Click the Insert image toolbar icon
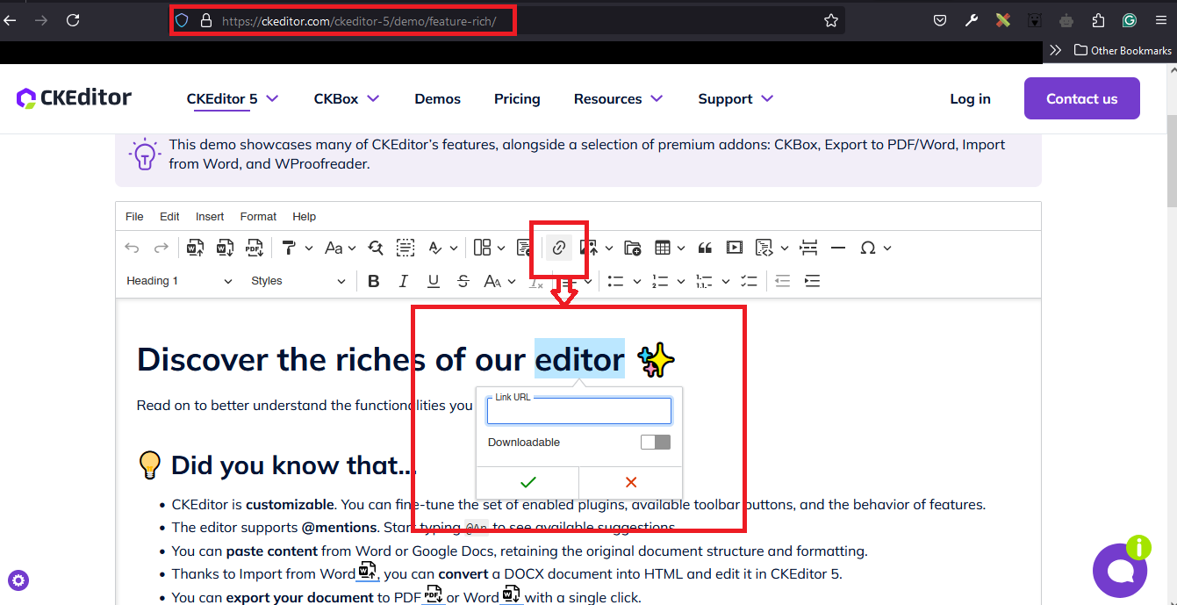 coord(588,248)
